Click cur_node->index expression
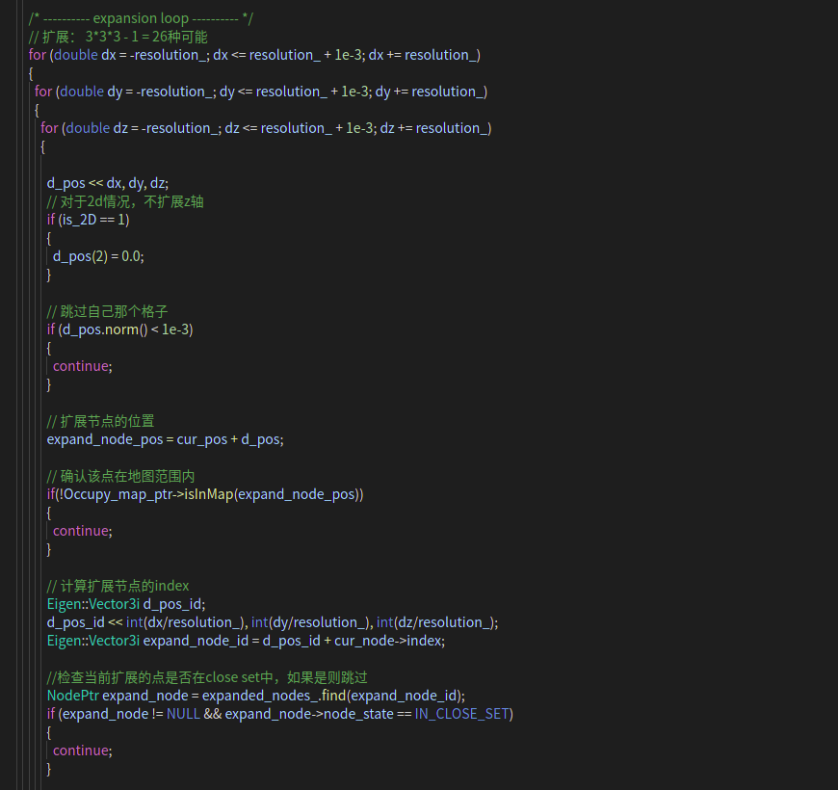The image size is (838, 790). tap(388, 641)
